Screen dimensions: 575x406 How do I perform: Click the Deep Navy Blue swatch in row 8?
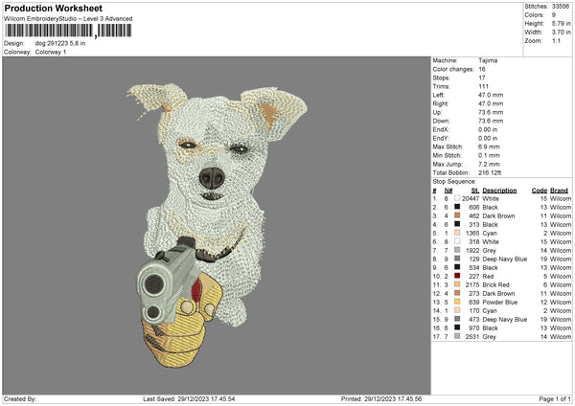pyautogui.click(x=457, y=259)
